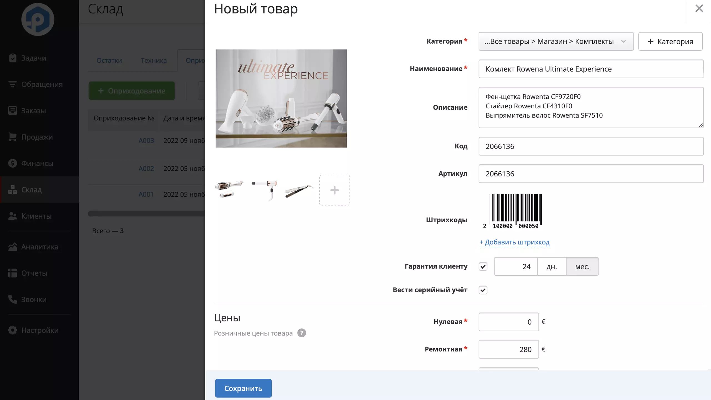711x400 pixels.
Task: Click green + Оприходование button
Action: point(132,91)
